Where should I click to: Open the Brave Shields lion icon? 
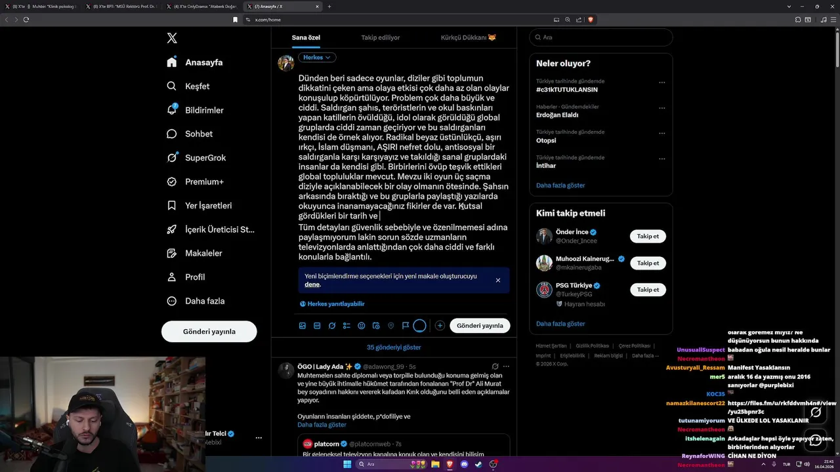tap(591, 20)
